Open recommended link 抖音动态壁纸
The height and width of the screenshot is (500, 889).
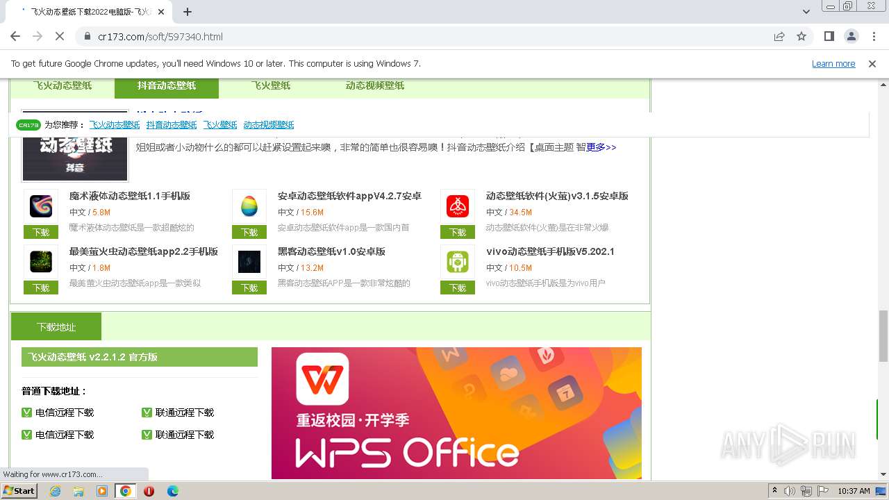(x=172, y=125)
